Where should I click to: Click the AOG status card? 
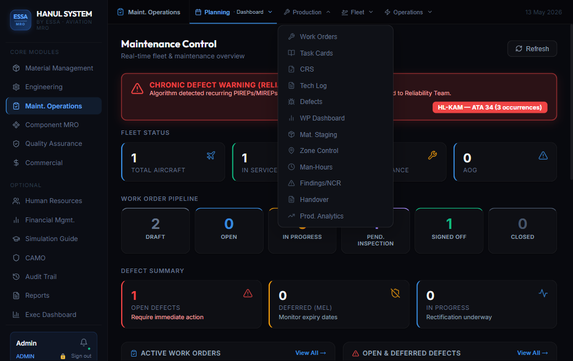click(505, 162)
